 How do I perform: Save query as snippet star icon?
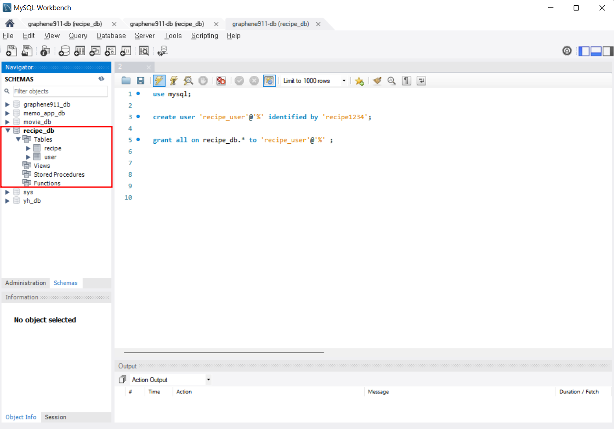pos(359,81)
